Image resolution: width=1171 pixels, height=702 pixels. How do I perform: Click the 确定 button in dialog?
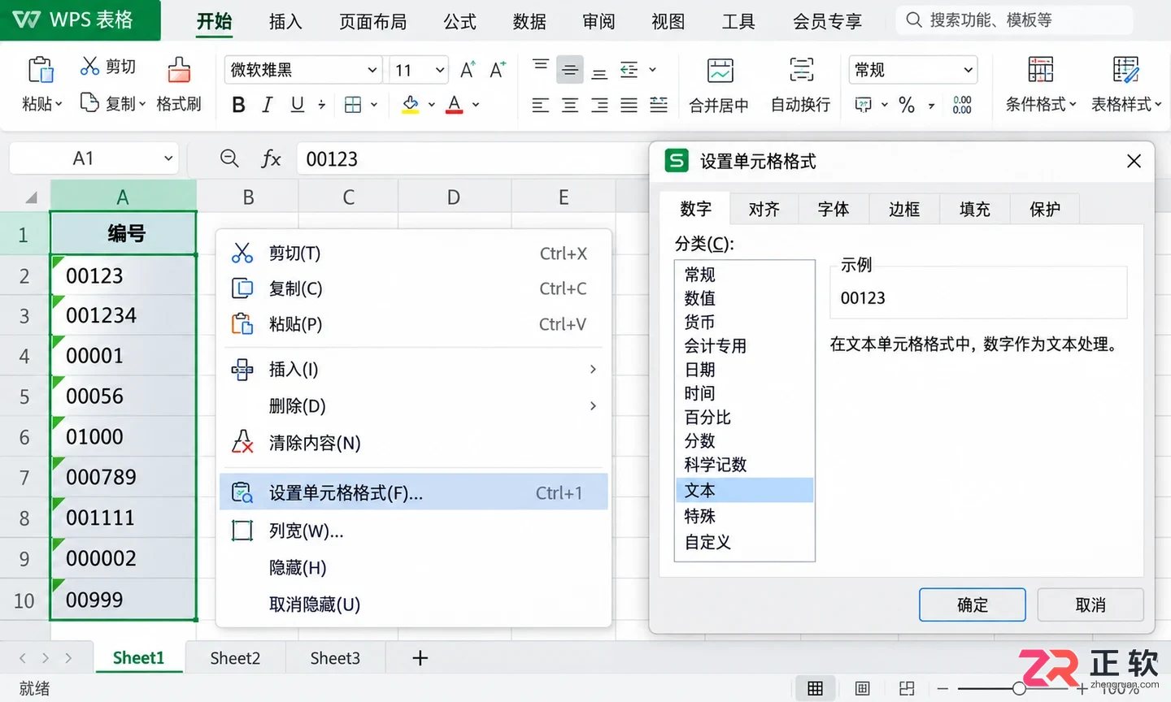[973, 605]
